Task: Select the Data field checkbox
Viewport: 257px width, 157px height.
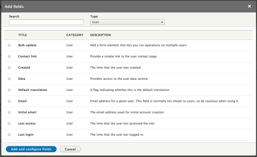Action: click(x=9, y=79)
